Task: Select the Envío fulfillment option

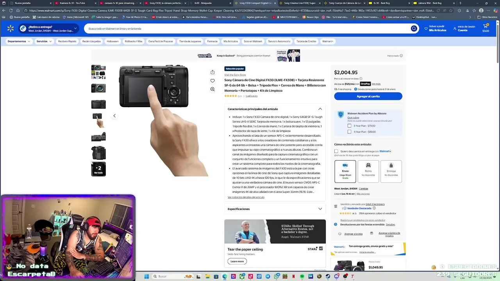Action: [345, 171]
